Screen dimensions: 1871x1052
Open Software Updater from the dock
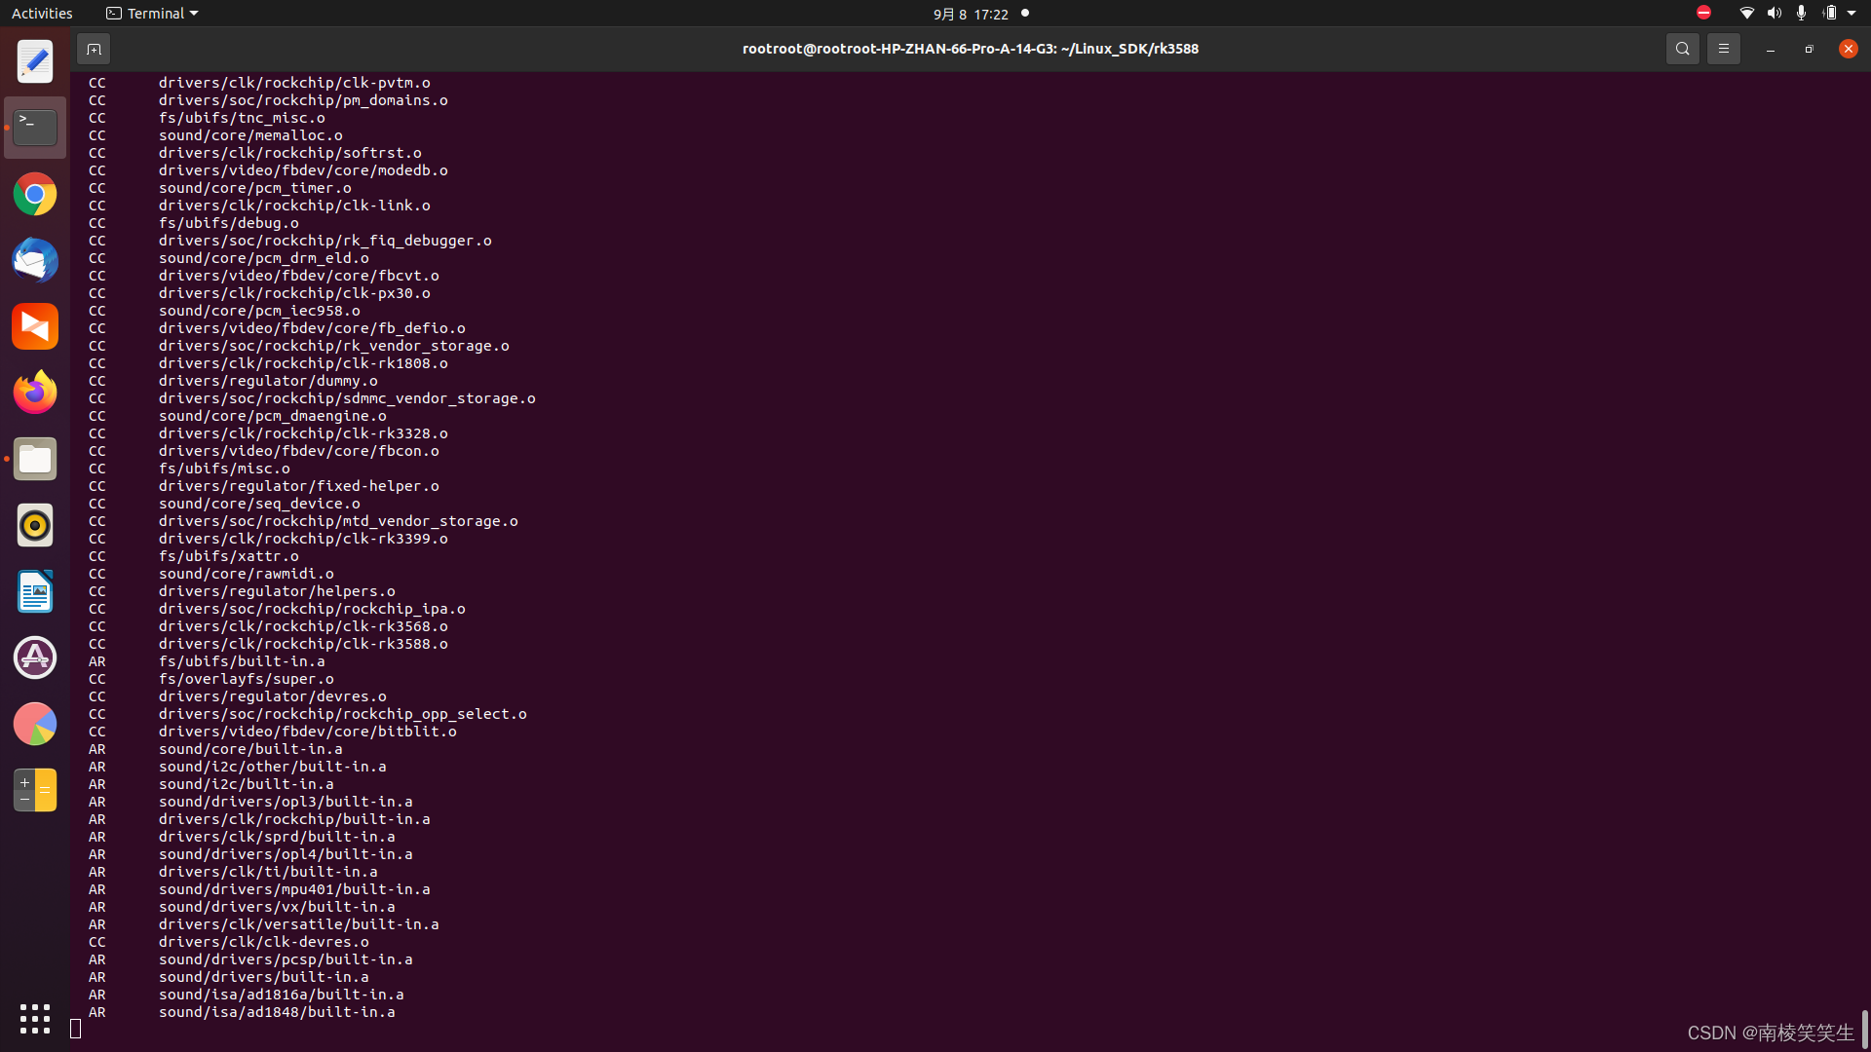point(35,657)
